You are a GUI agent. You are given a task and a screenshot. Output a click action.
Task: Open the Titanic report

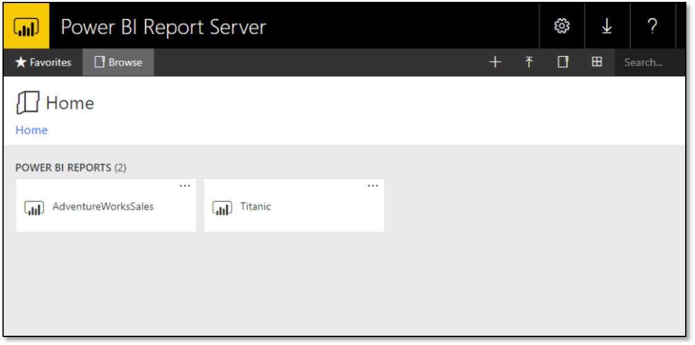click(x=294, y=205)
